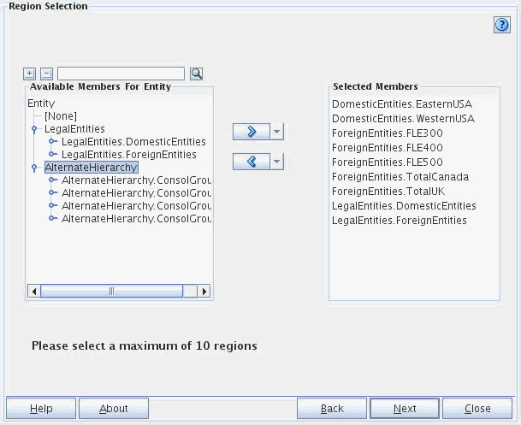Click the member search text field
The height and width of the screenshot is (425, 521).
[x=121, y=74]
